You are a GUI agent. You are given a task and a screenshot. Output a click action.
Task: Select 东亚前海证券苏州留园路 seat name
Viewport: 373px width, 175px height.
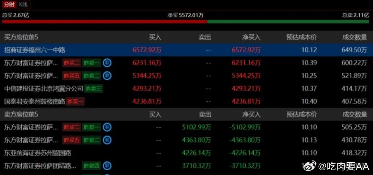38,153
